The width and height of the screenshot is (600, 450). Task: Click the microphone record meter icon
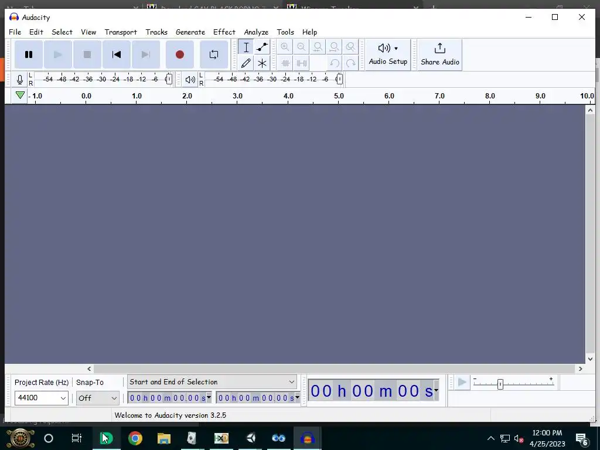pyautogui.click(x=20, y=80)
